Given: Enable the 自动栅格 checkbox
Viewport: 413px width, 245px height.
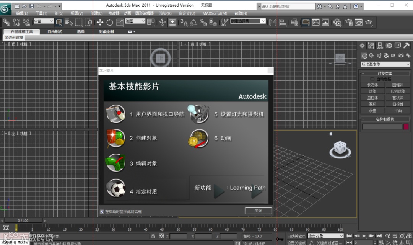Looking at the screenshot, I should (x=372, y=79).
